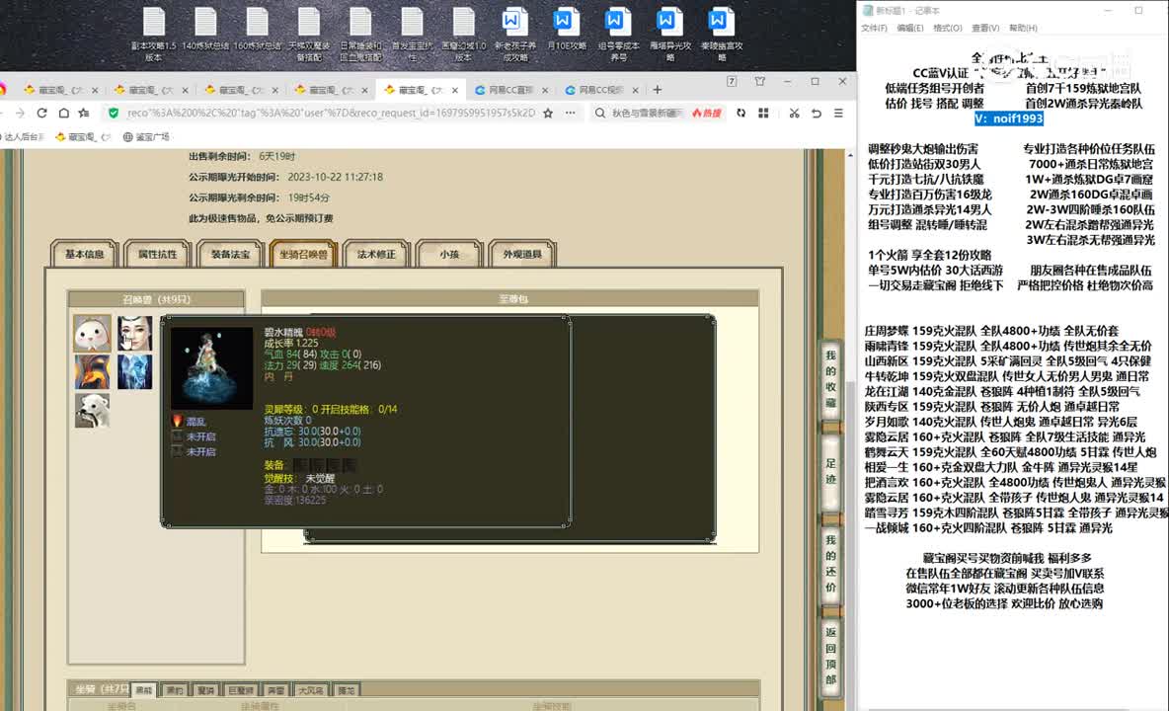Open the browser hamburger menu
The width and height of the screenshot is (1169, 711).
coord(838,114)
